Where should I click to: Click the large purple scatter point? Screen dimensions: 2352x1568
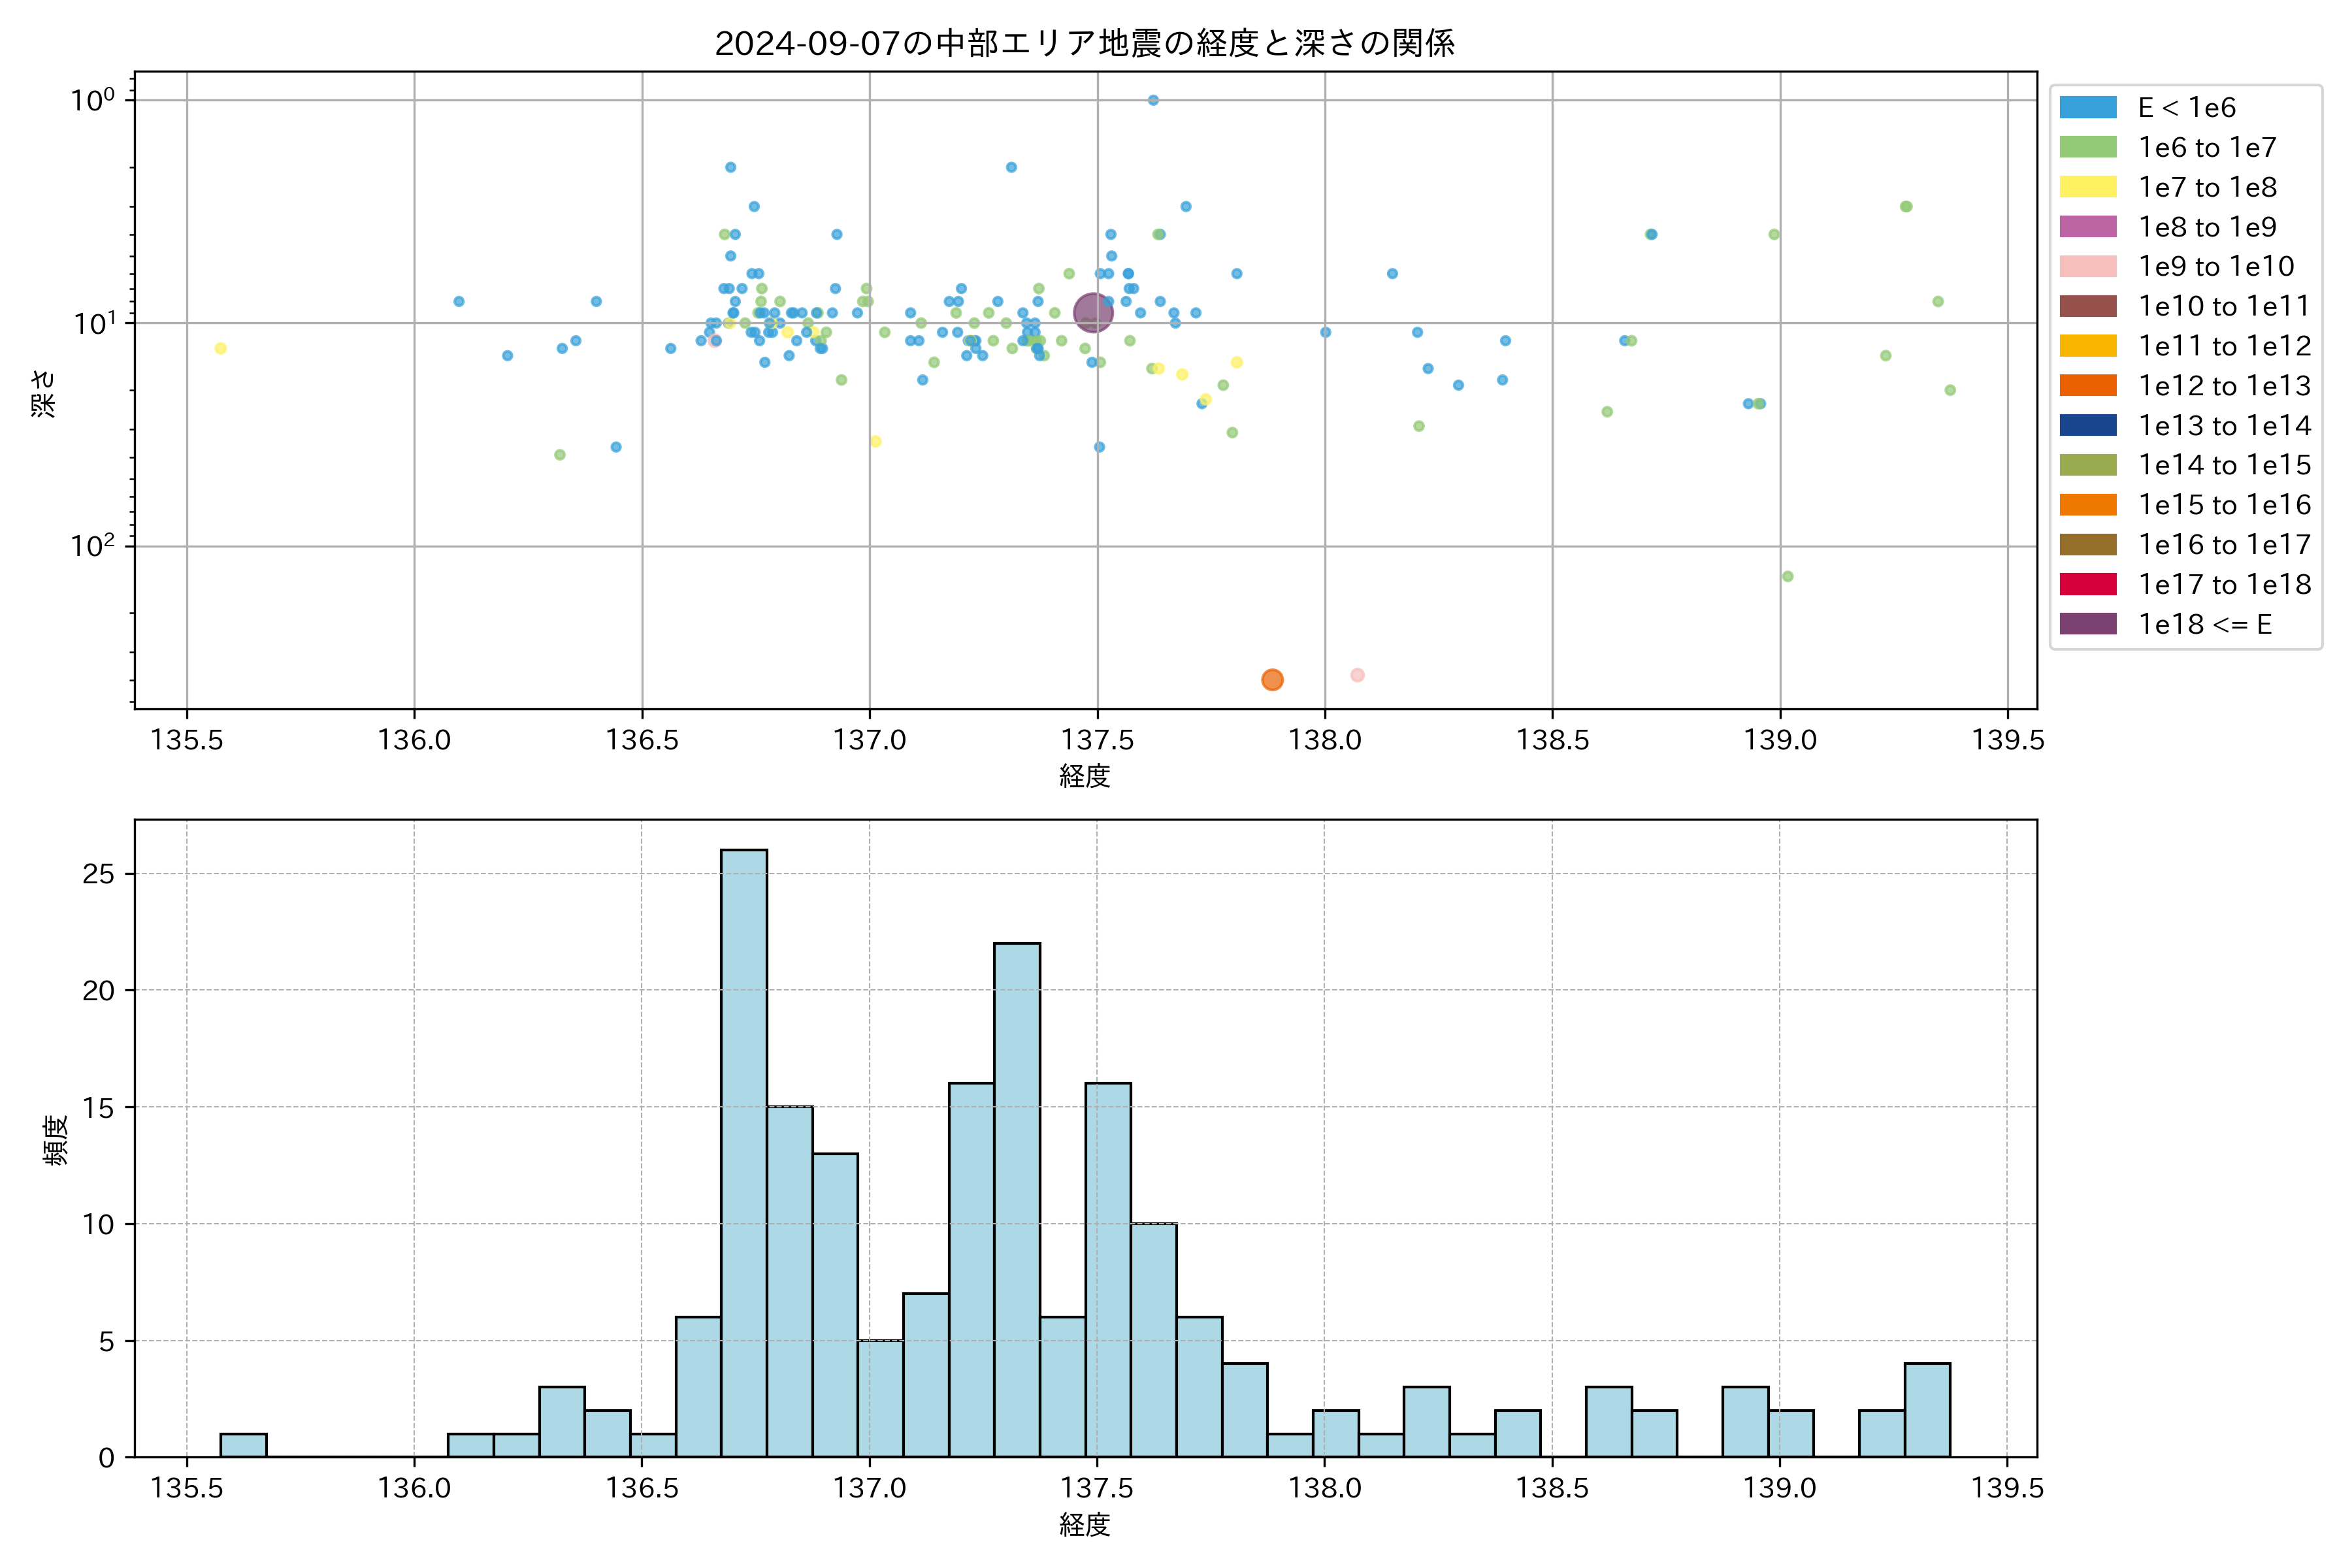click(x=1093, y=312)
